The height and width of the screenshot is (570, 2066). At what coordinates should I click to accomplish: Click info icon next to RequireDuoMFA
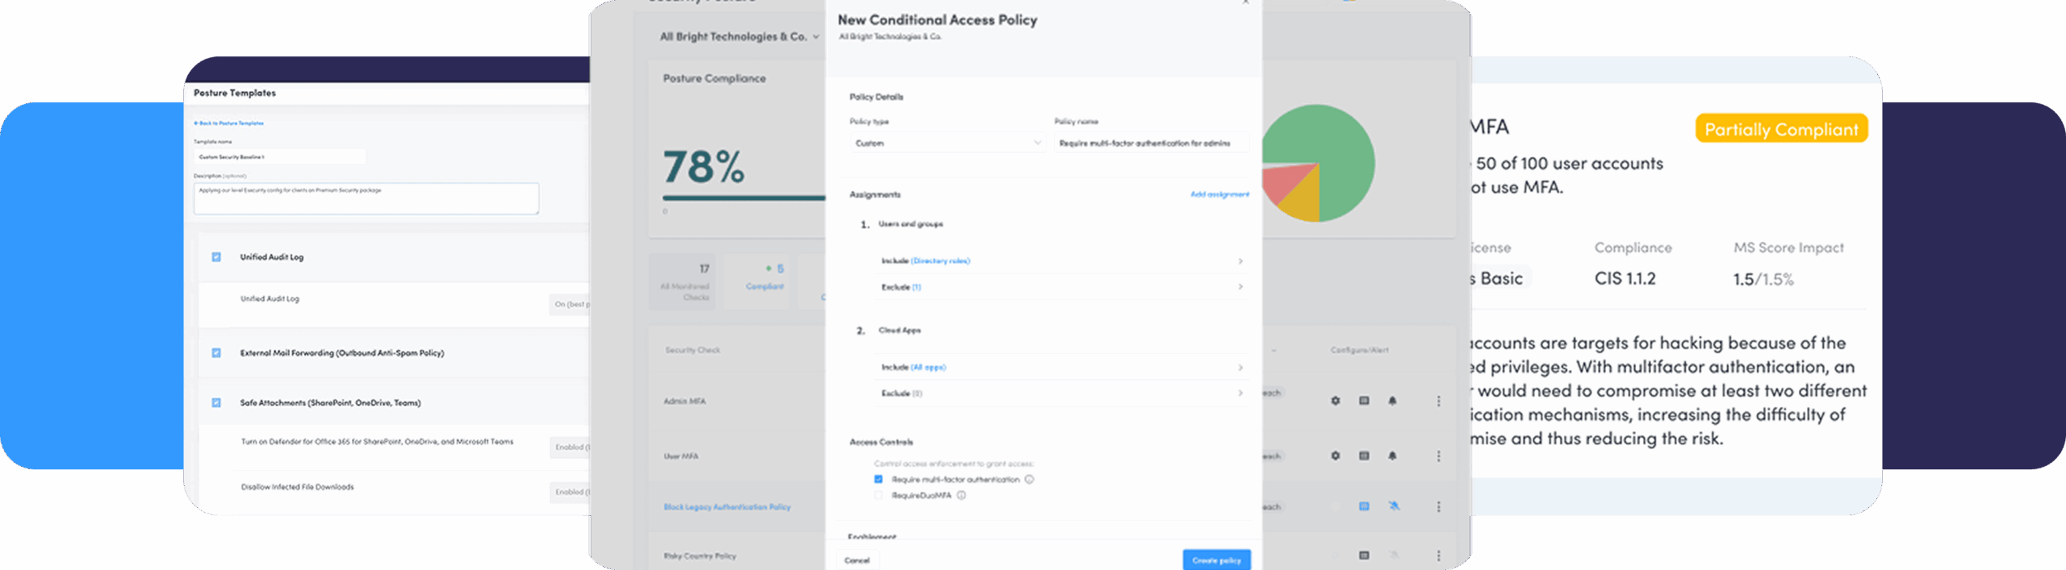tap(961, 496)
